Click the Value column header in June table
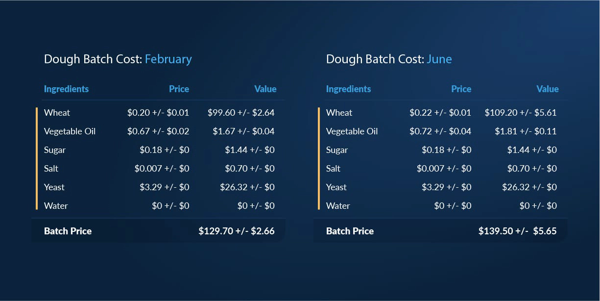Screen dimensions: 600x301 click(x=547, y=89)
